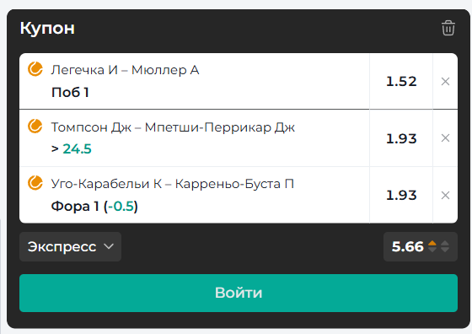Click tennis ball icon beside Легечка И – Мюллер А
The width and height of the screenshot is (472, 334).
pos(35,69)
